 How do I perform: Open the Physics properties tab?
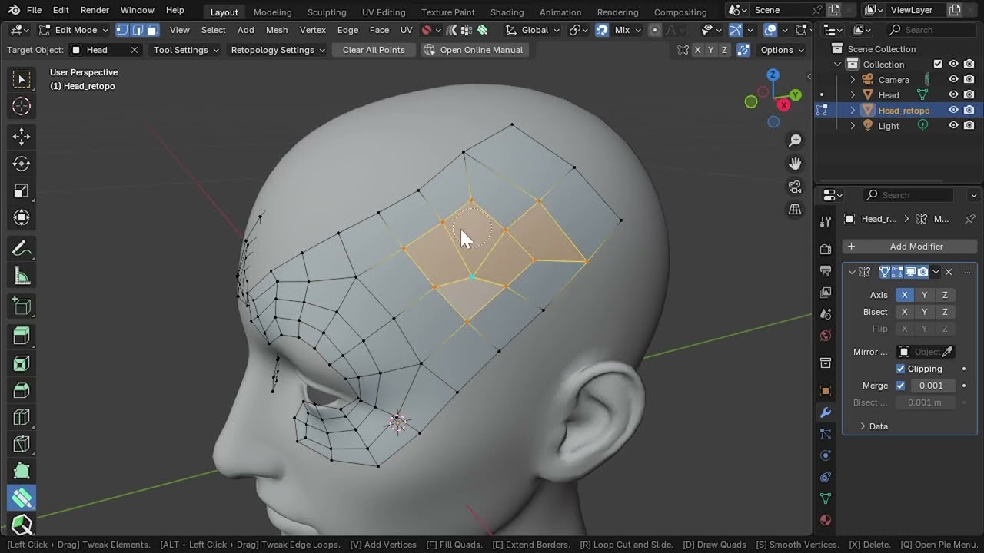[826, 455]
